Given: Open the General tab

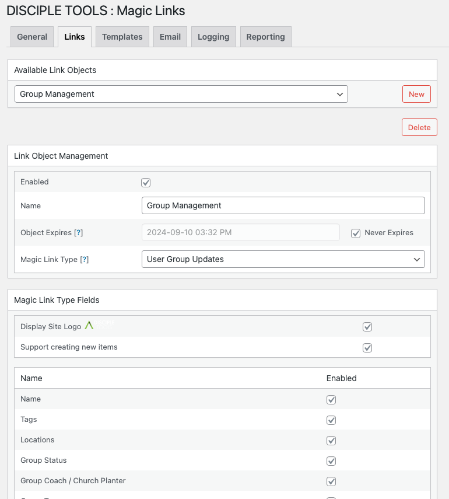Looking at the screenshot, I should 32,37.
